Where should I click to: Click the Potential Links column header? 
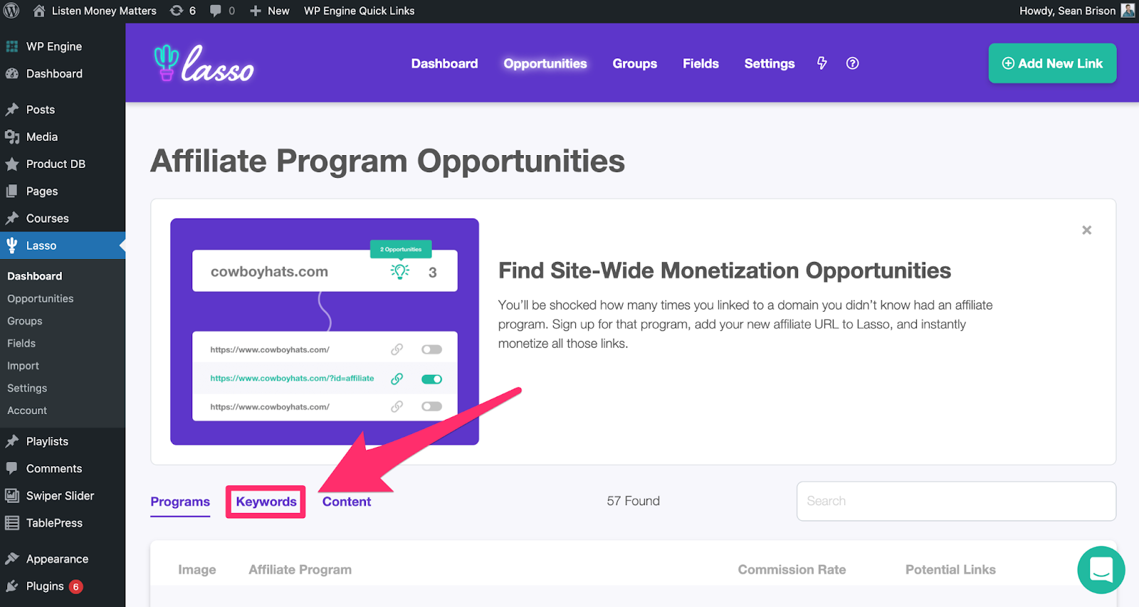(950, 569)
